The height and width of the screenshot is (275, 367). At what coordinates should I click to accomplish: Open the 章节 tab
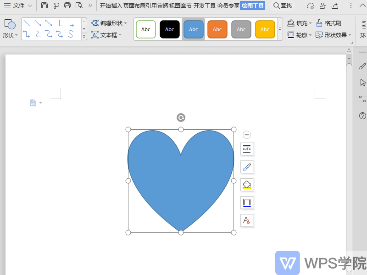point(186,5)
